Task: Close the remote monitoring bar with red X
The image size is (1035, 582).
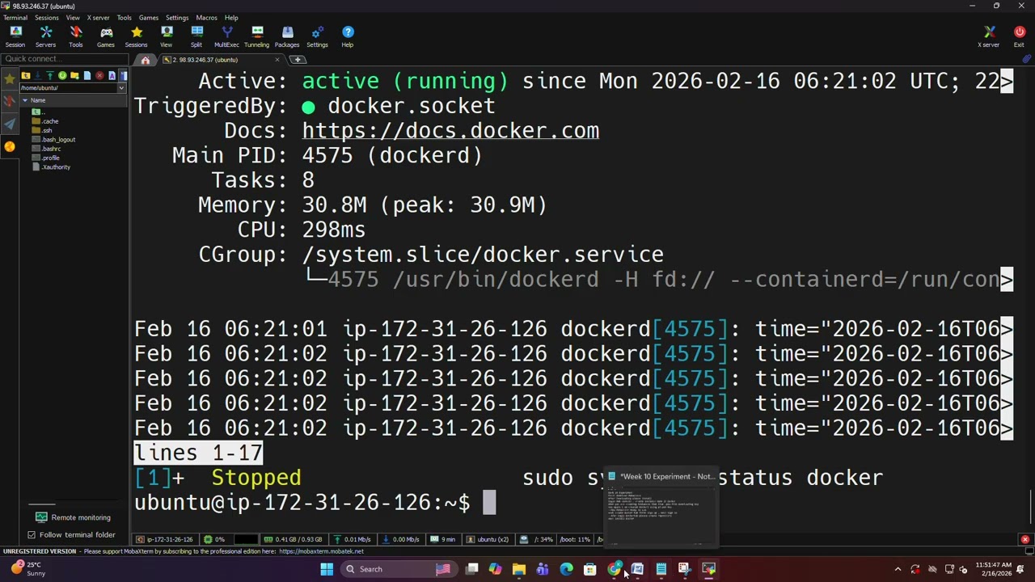Action: (1025, 539)
